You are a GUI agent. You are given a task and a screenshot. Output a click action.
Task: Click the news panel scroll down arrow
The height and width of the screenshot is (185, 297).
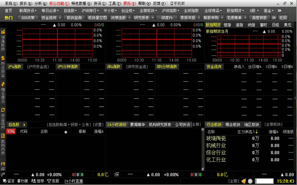click(x=203, y=169)
